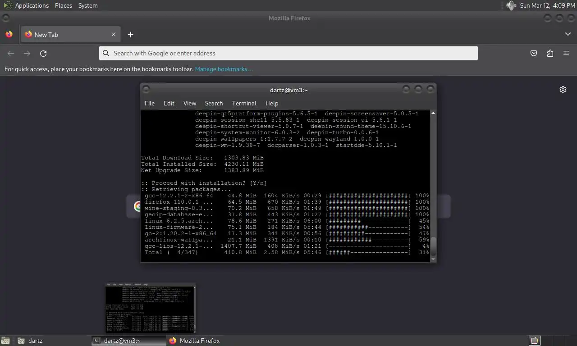Click the geoip-database package name

pos(179,214)
